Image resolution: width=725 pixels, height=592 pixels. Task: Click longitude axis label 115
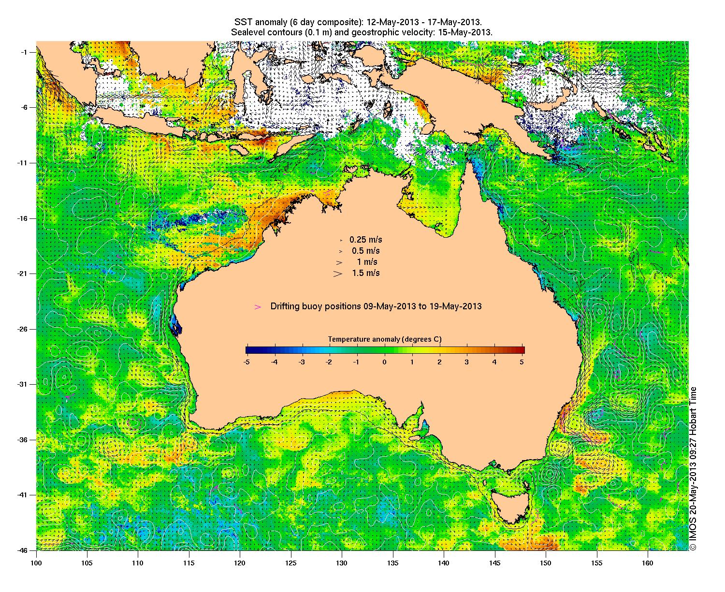tap(189, 563)
